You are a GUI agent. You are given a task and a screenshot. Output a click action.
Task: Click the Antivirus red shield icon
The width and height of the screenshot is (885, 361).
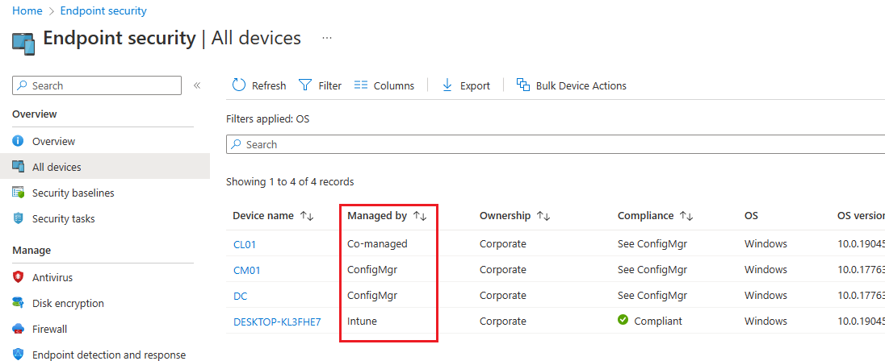click(x=18, y=277)
